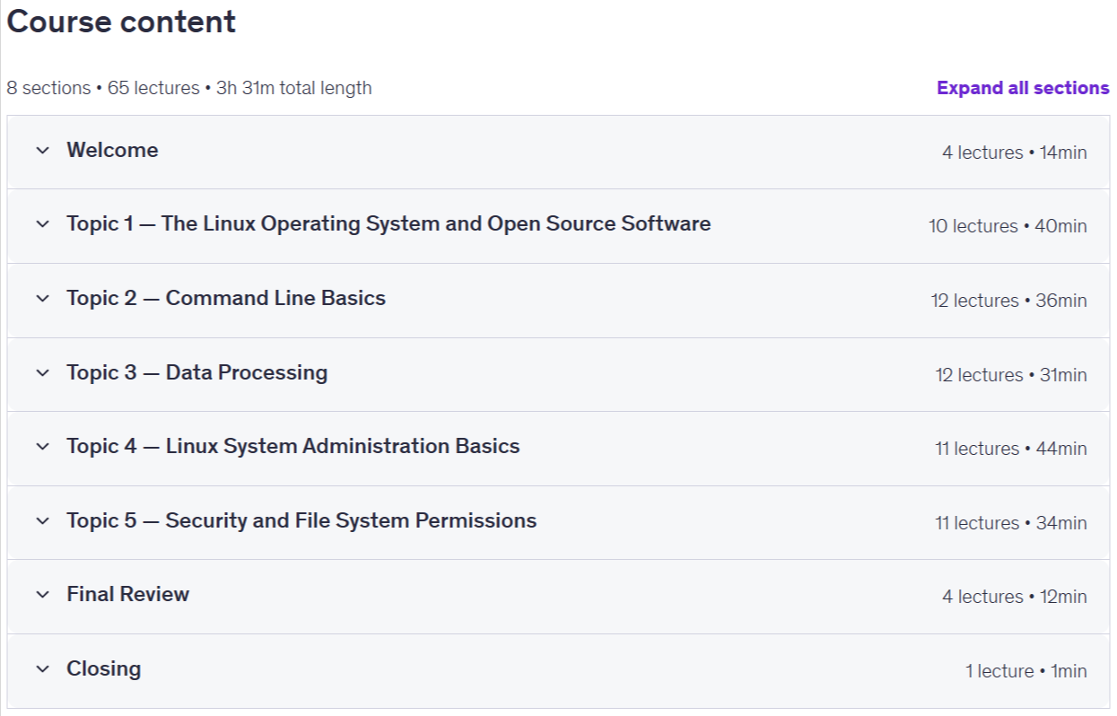Image resolution: width=1117 pixels, height=716 pixels.
Task: Expand the Topic 4 System Administration chevron
Action: [x=42, y=447]
